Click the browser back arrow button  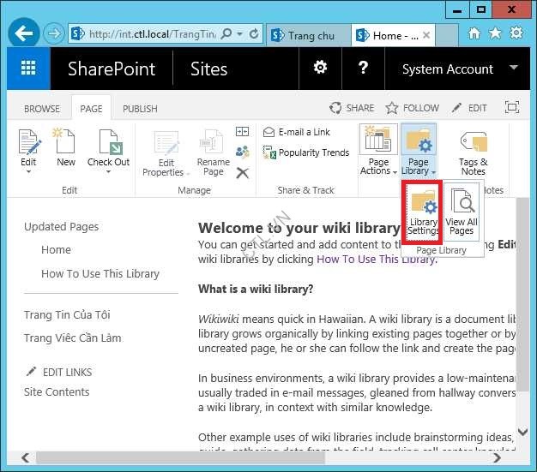[25, 35]
